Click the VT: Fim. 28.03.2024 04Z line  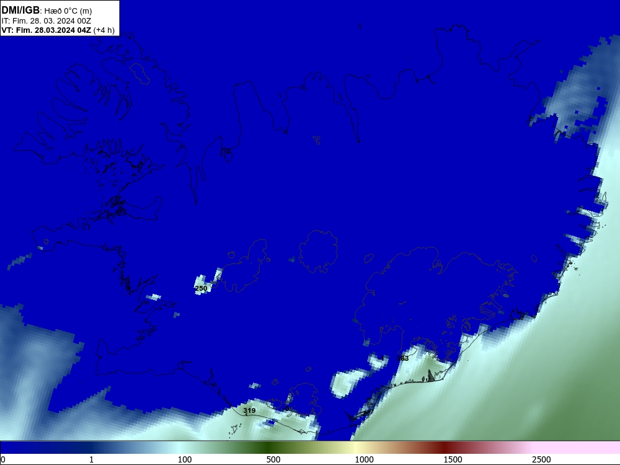58,30
